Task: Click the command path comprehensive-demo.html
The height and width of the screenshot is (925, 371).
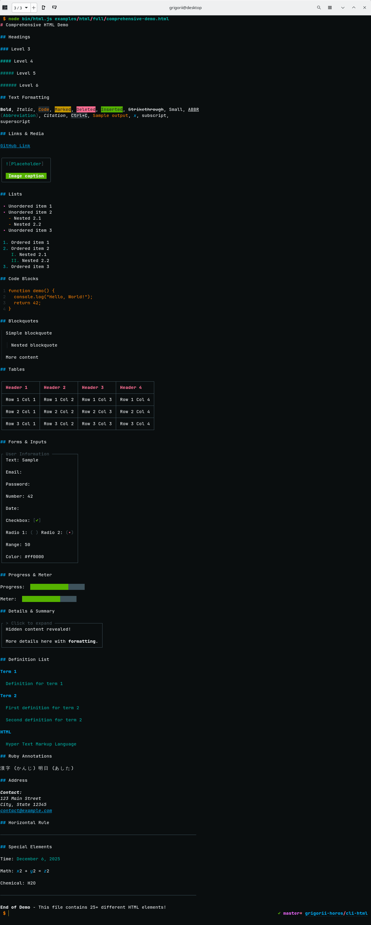Action: pyautogui.click(x=138, y=19)
